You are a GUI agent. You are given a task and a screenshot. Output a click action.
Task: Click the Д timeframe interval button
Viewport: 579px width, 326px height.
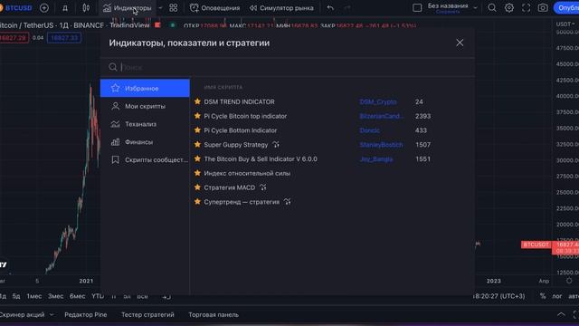tap(65, 8)
